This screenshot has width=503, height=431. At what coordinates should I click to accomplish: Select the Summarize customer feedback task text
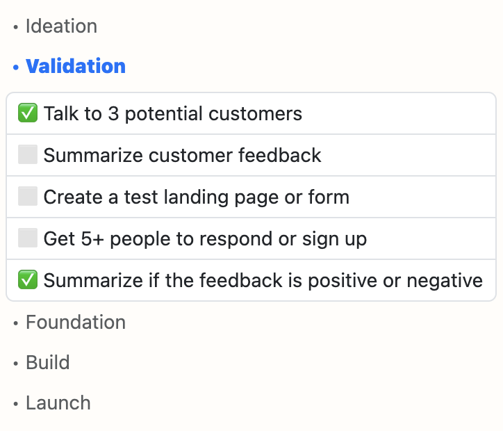(182, 155)
